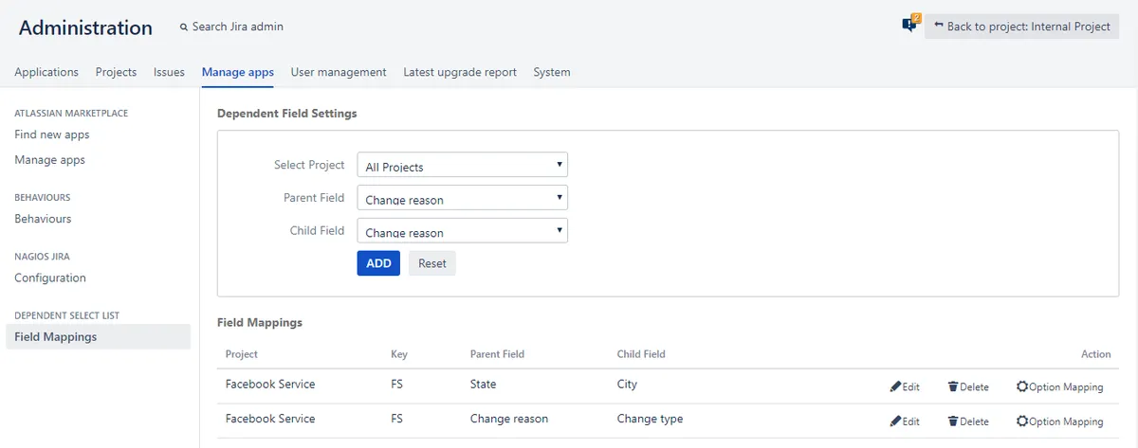Open the Latest upgrade report tab
The width and height of the screenshot is (1138, 448).
point(460,72)
